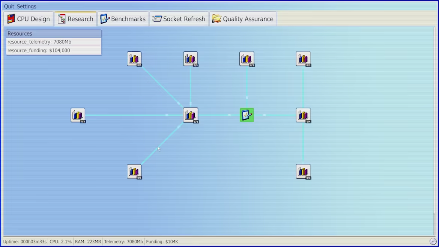
Task: Click the round icon in status bar corner
Action: pyautogui.click(x=433, y=241)
